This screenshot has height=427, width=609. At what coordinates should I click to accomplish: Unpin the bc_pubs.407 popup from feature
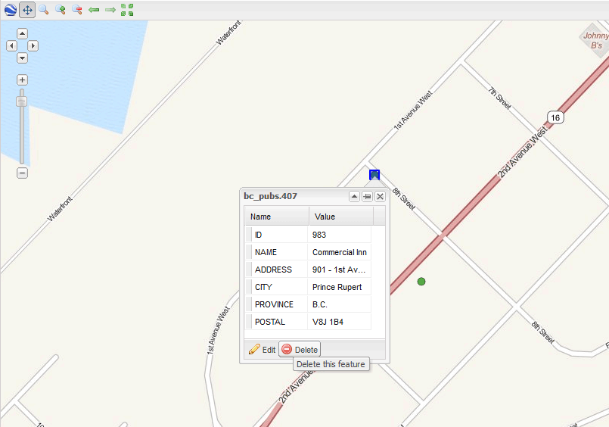coord(367,196)
